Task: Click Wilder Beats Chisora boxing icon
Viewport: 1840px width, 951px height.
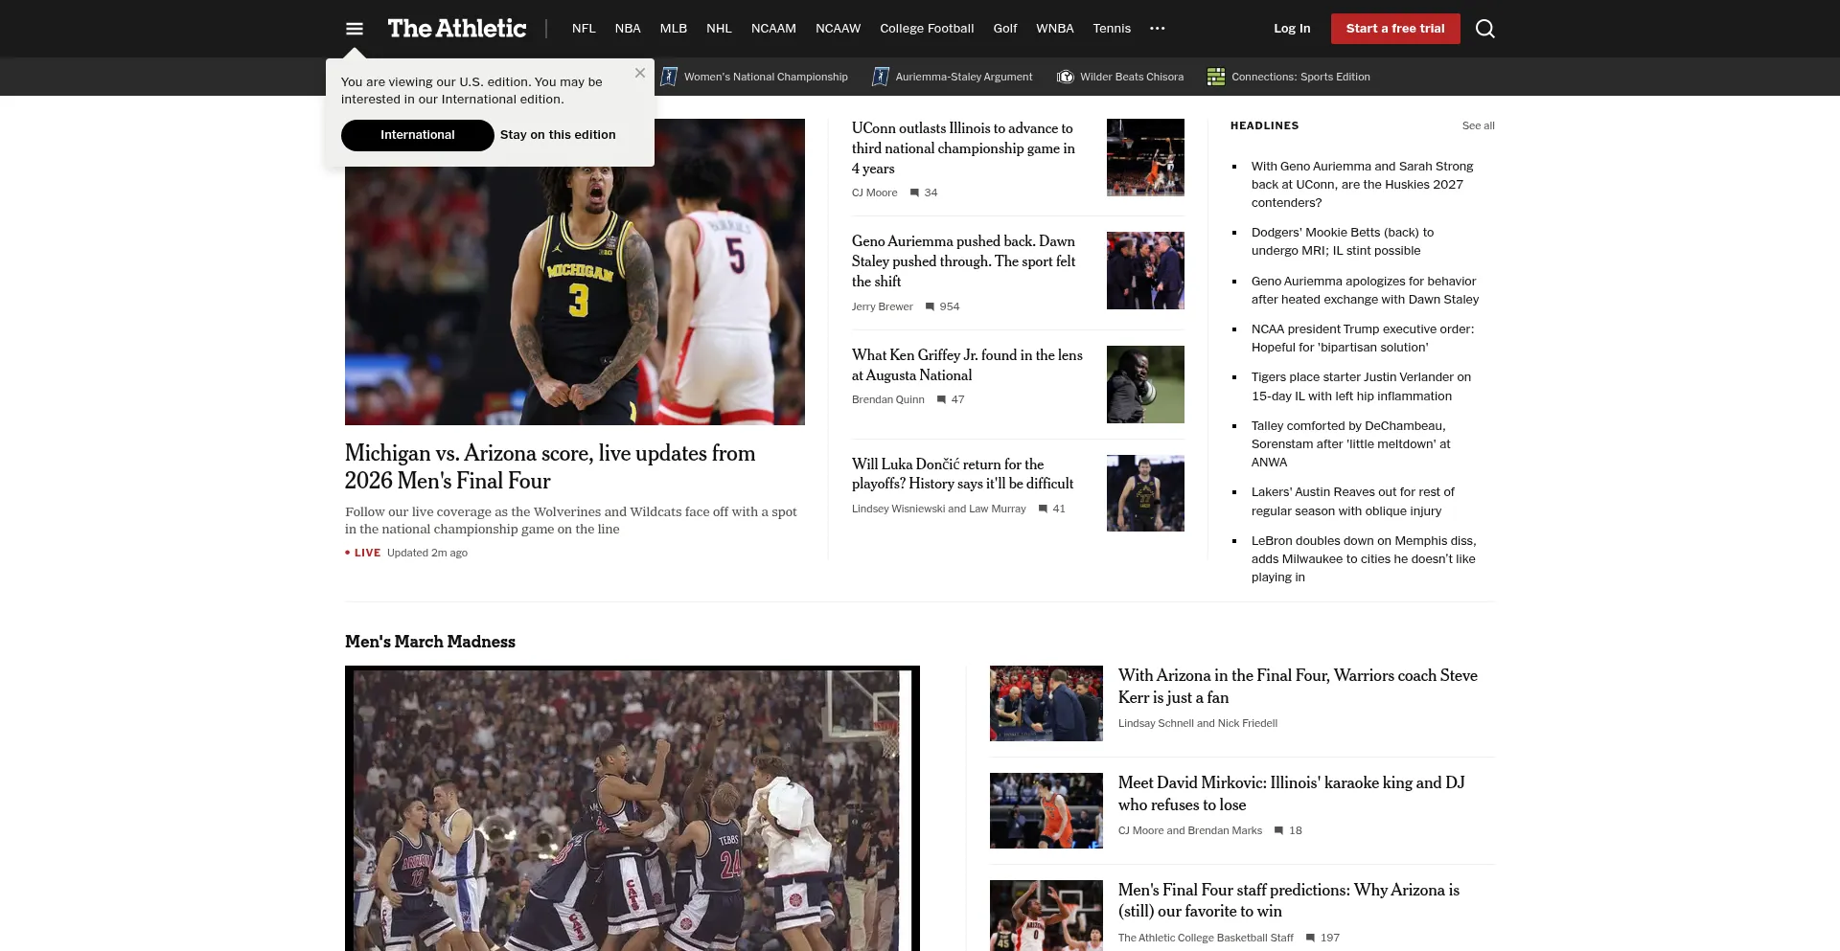Action: [1066, 77]
